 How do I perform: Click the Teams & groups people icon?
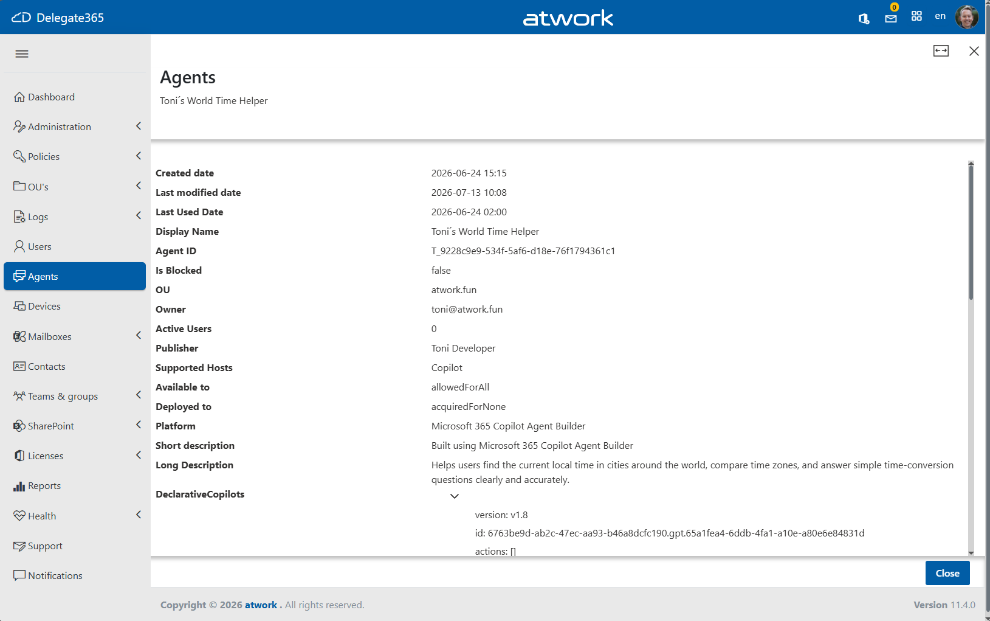pos(19,396)
